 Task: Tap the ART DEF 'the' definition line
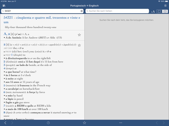click(14, 48)
